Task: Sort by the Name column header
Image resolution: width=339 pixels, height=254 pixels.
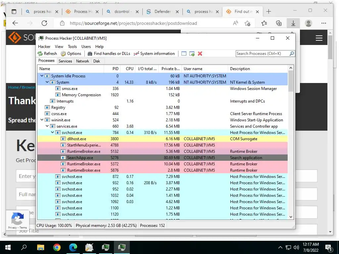Action: click(71, 69)
